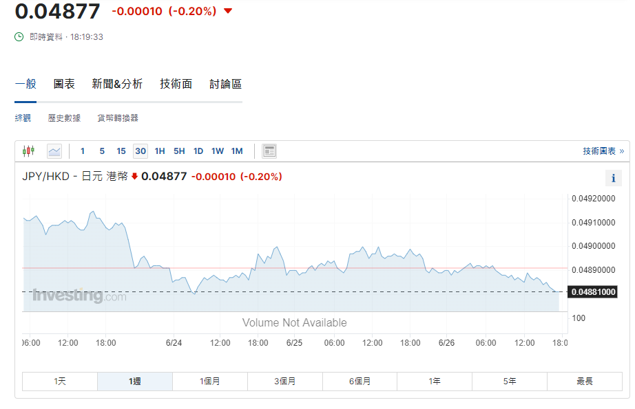The width and height of the screenshot is (635, 409).
Task: Choose the 1D chart interval
Action: tap(198, 151)
